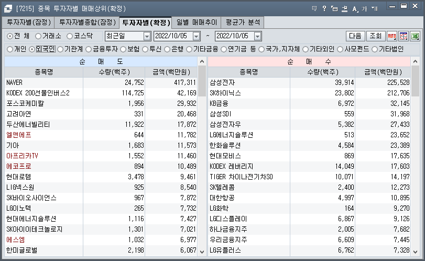Select the 연기금 등 radio button

[x=224, y=49]
